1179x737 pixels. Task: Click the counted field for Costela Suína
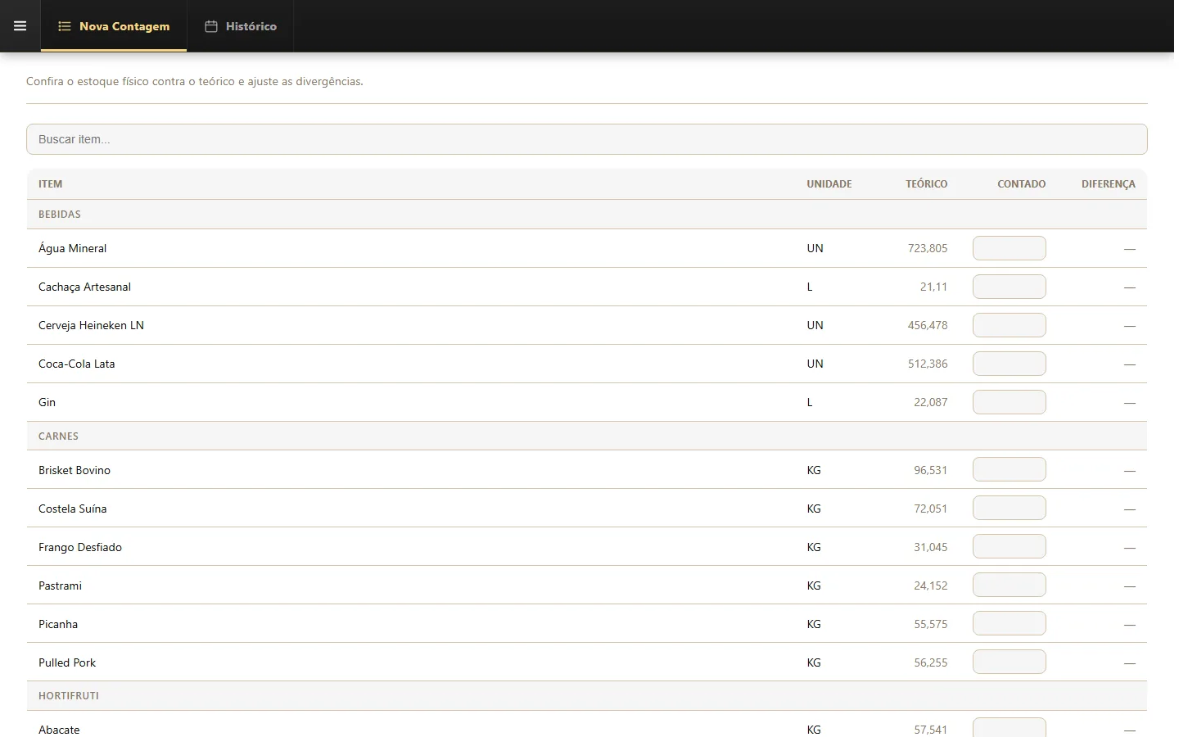[1009, 508]
